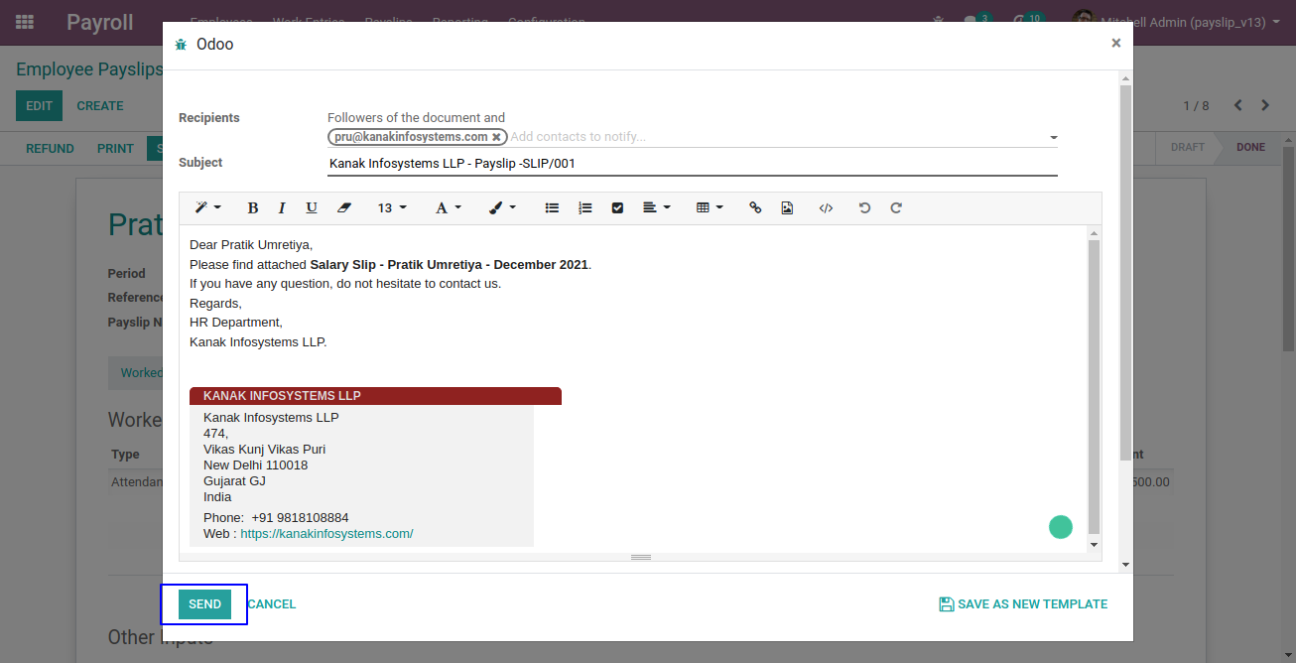Open the font size 13 dropdown
1296x663 pixels.
[x=392, y=208]
